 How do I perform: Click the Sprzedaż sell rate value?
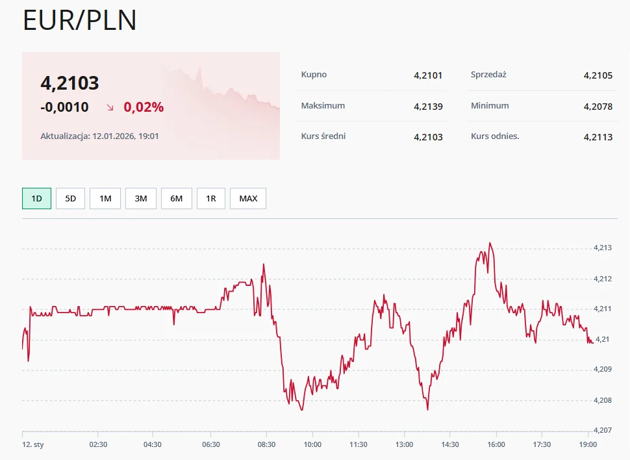click(x=598, y=75)
